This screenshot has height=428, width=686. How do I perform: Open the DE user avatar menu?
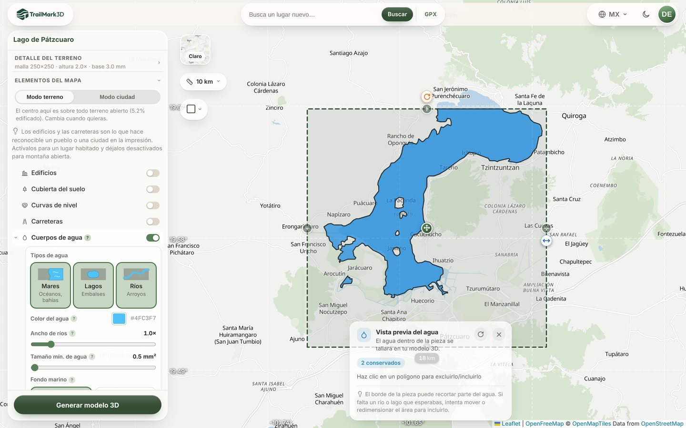(x=667, y=14)
